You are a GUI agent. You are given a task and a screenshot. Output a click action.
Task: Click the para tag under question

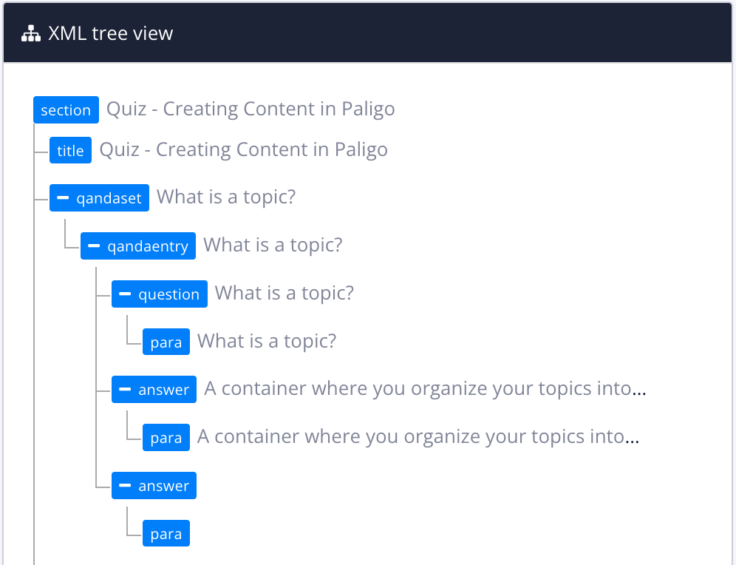(166, 341)
